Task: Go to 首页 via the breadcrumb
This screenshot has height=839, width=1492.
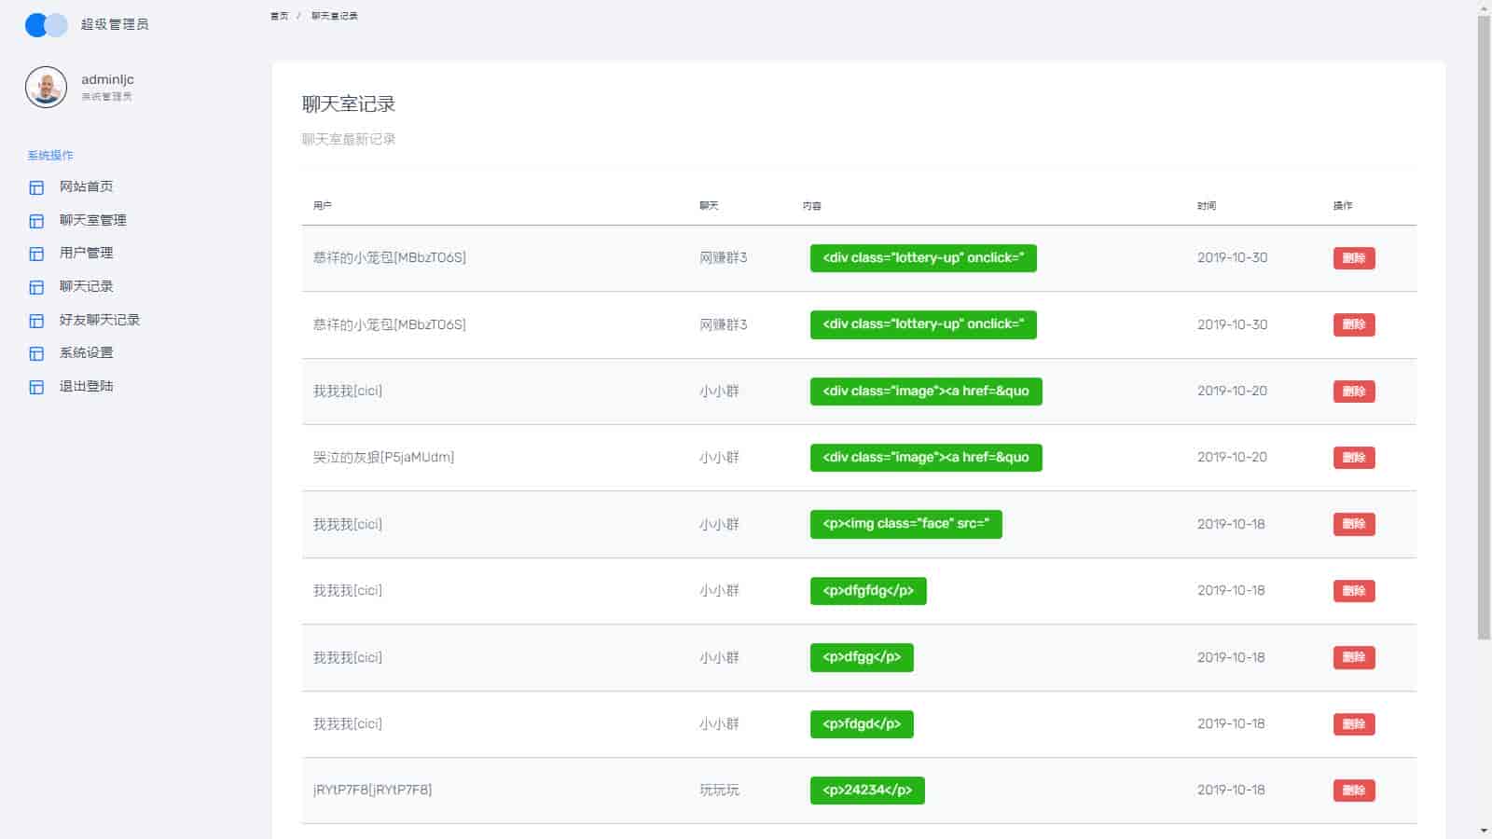Action: (x=279, y=16)
